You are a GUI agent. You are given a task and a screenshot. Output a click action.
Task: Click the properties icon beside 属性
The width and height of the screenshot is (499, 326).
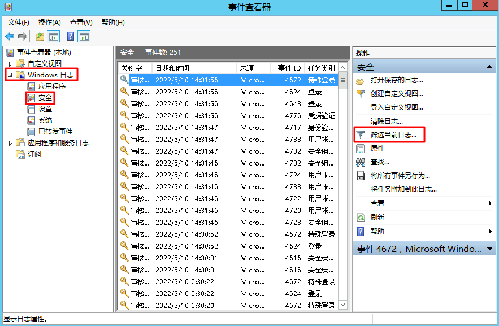[360, 149]
